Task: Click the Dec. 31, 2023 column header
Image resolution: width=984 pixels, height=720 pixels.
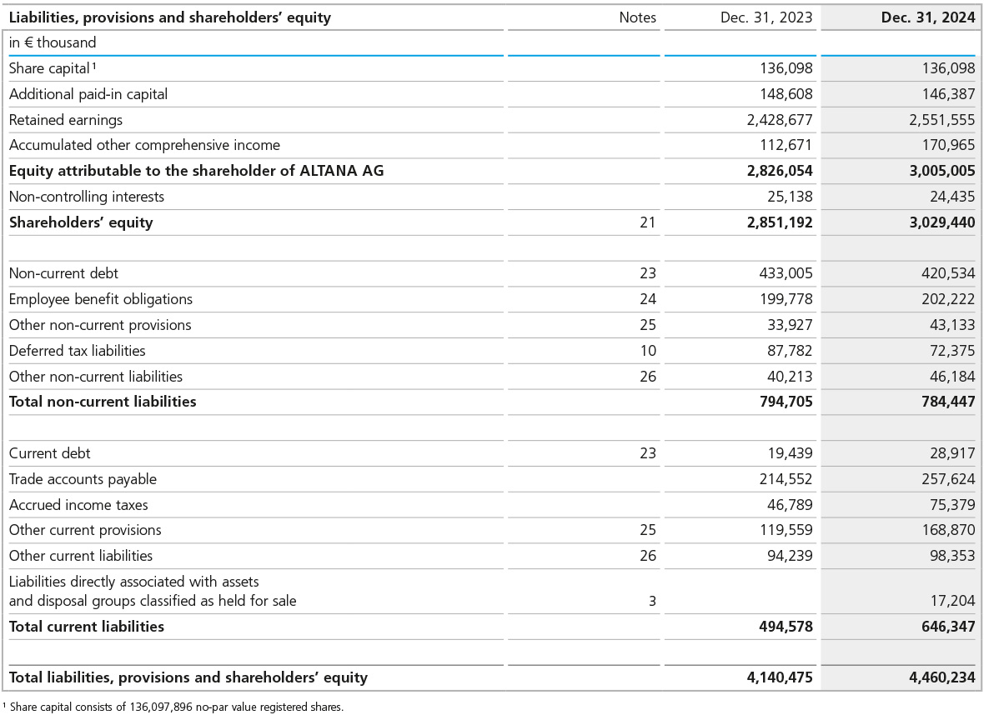Action: click(766, 17)
